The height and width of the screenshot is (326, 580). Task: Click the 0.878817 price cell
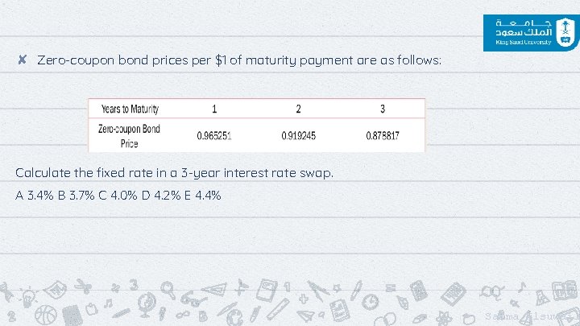tap(382, 136)
